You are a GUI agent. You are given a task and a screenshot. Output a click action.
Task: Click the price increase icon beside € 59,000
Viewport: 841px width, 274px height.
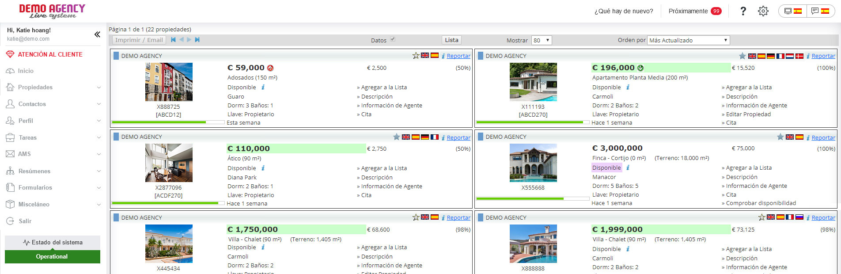click(270, 68)
